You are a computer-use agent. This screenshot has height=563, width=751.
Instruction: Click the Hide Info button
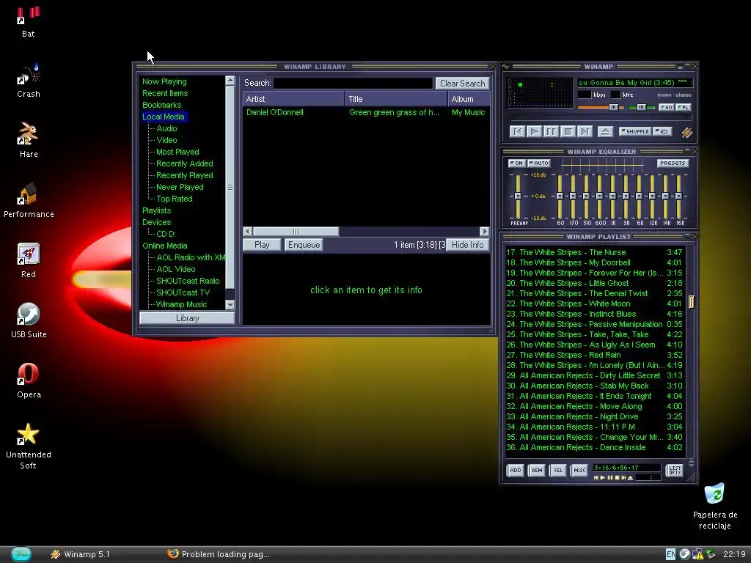pos(467,245)
